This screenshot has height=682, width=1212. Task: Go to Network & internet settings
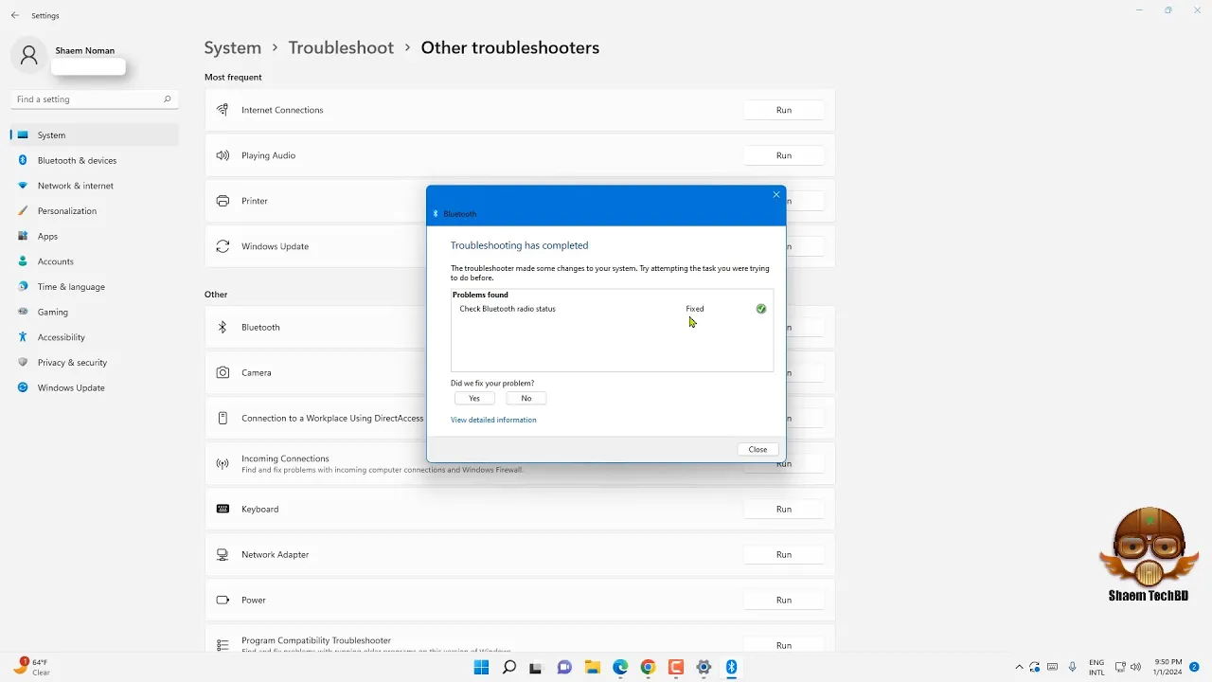[x=95, y=186]
